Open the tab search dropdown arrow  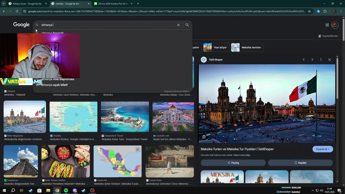4,4
